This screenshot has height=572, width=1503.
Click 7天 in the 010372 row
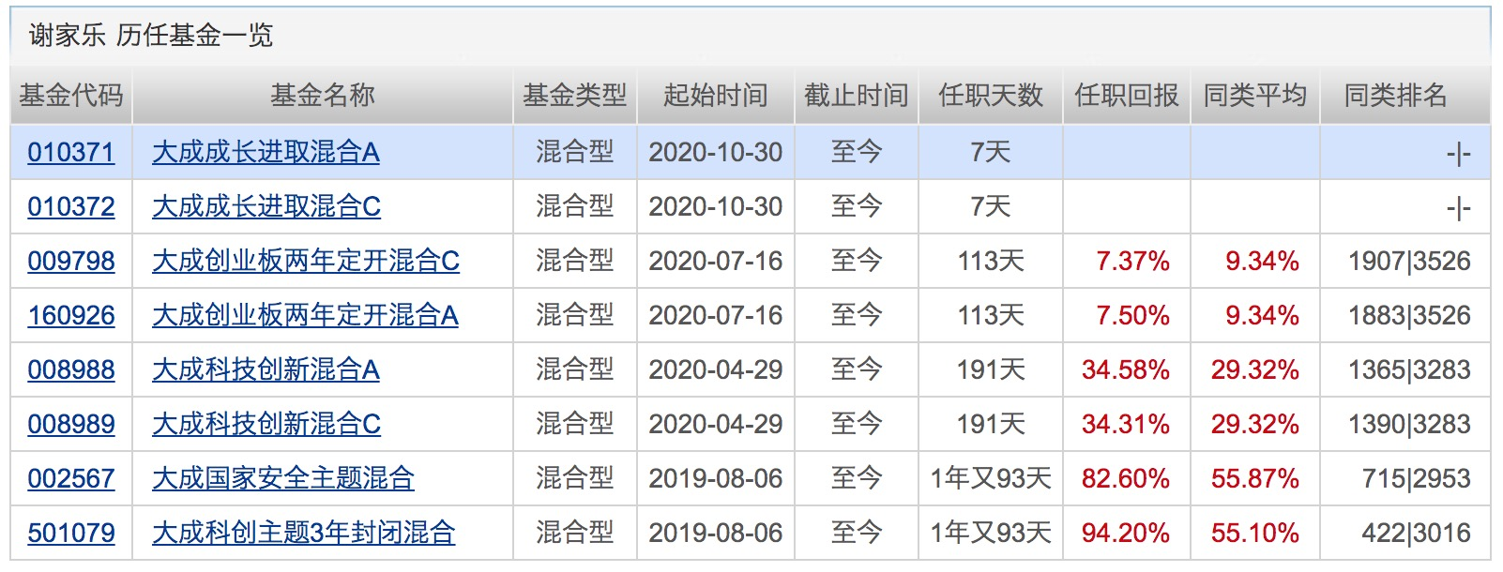991,207
